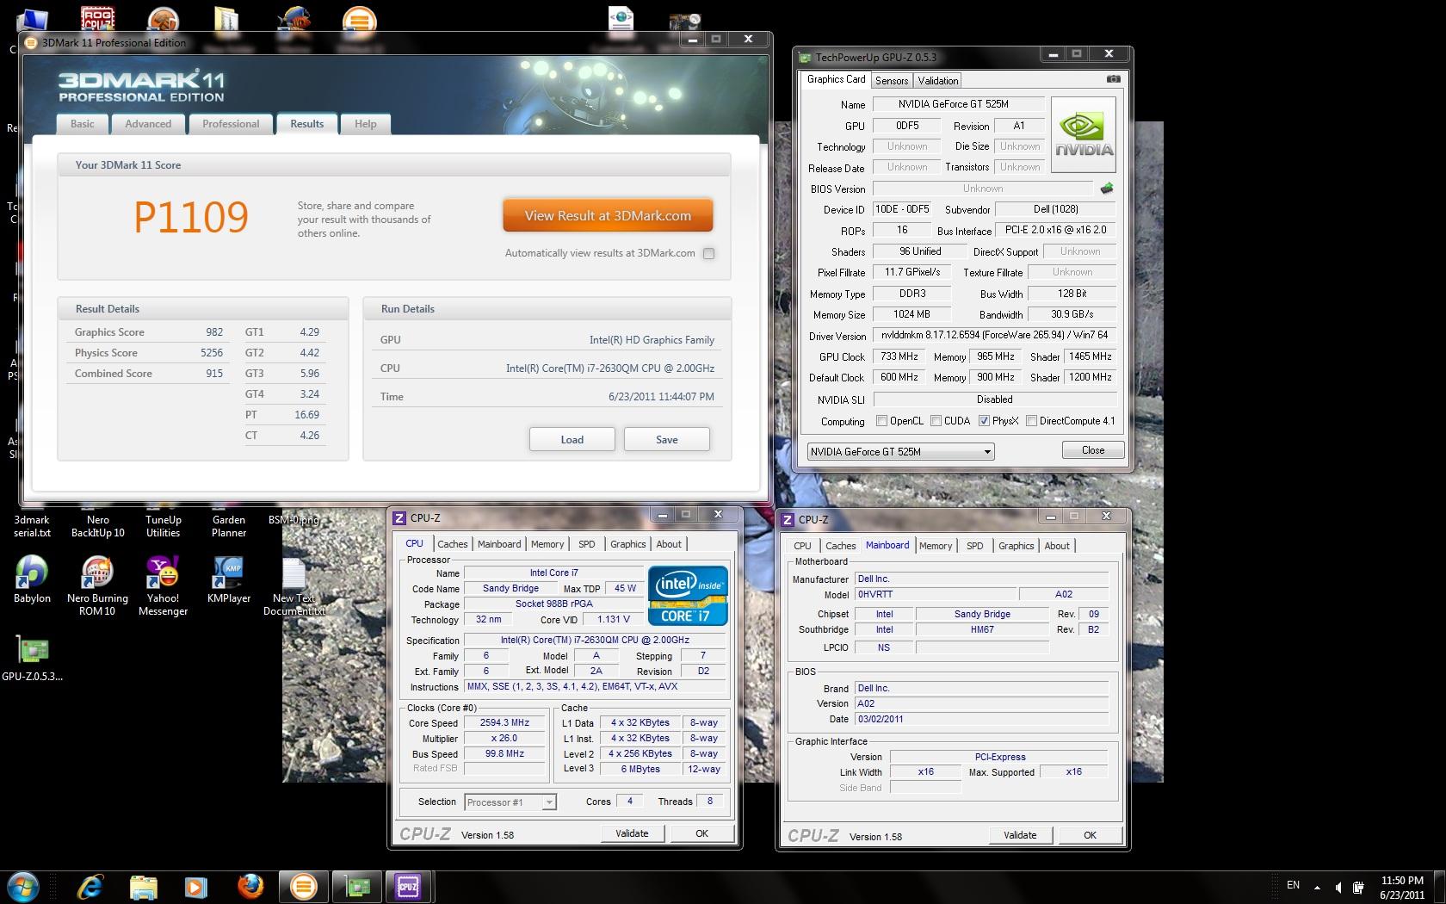Open the Help tab in 3DMark
The width and height of the screenshot is (1446, 904).
point(366,124)
